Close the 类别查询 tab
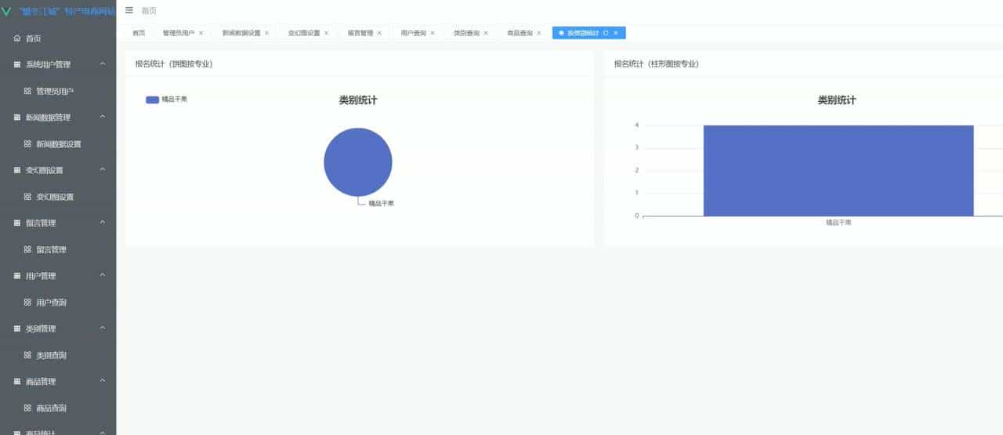The width and height of the screenshot is (1003, 435). pos(486,33)
